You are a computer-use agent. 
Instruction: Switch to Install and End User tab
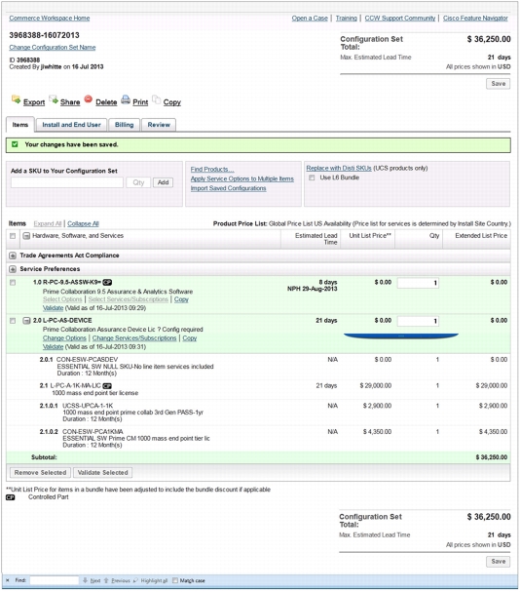(72, 125)
